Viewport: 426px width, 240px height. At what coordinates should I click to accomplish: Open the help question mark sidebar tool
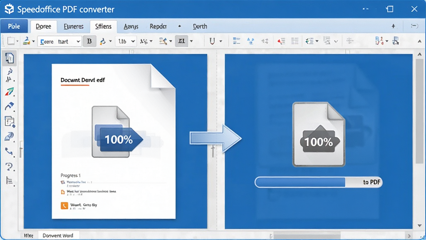click(x=10, y=167)
